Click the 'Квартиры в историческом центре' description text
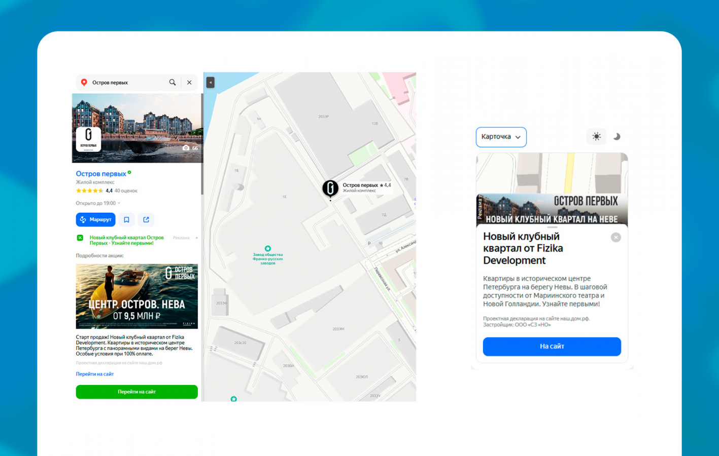Image resolution: width=719 pixels, height=456 pixels. point(545,291)
